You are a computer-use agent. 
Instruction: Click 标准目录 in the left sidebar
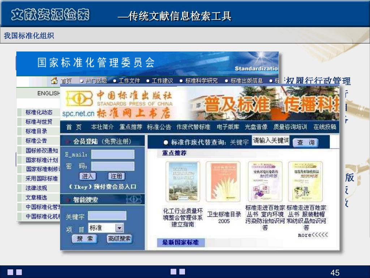[36, 131]
